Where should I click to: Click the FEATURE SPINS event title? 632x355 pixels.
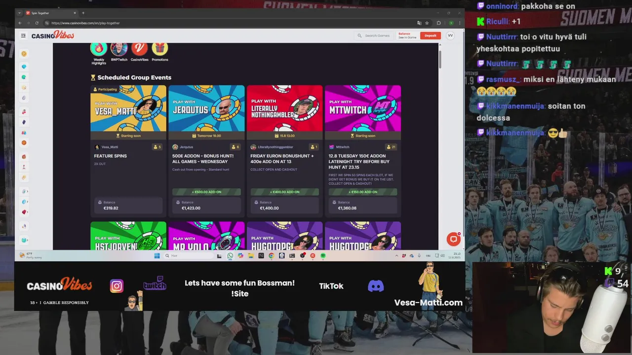(x=110, y=156)
